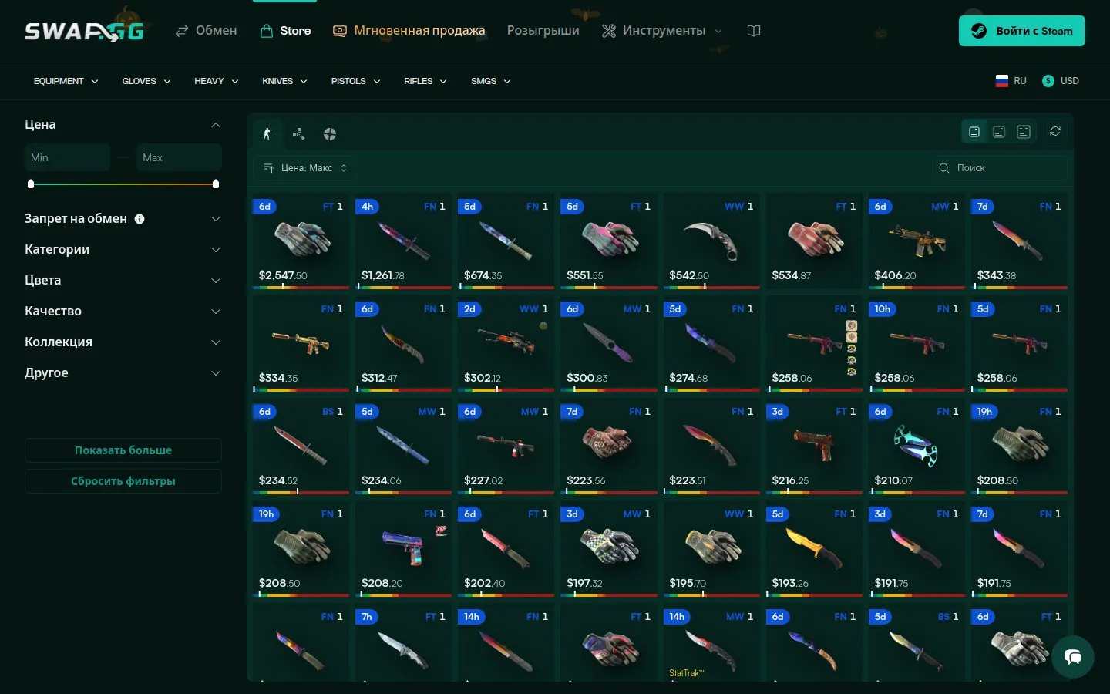Image resolution: width=1110 pixels, height=694 pixels.
Task: Expand the Категории filter section
Action: point(123,250)
